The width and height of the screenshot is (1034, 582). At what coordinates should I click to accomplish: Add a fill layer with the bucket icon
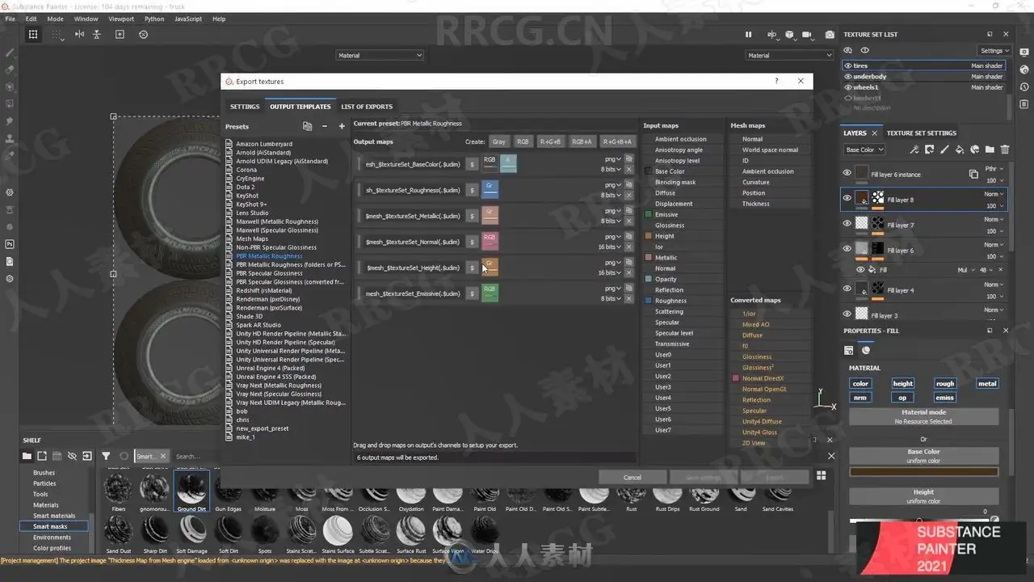click(x=960, y=150)
